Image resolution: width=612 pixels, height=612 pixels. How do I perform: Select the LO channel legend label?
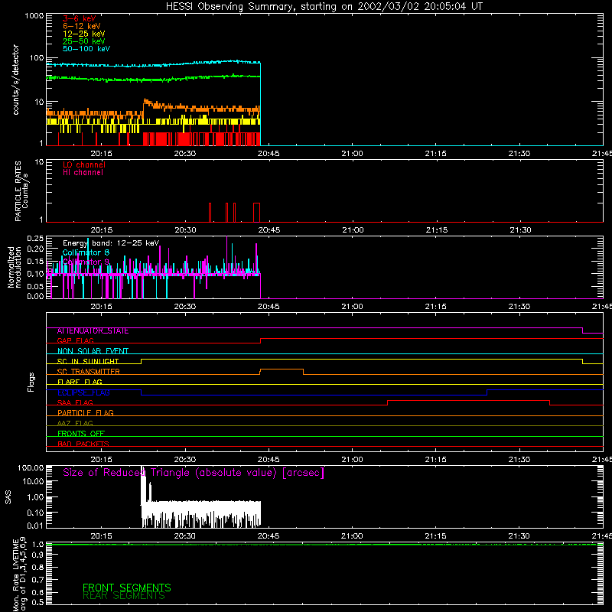84,164
